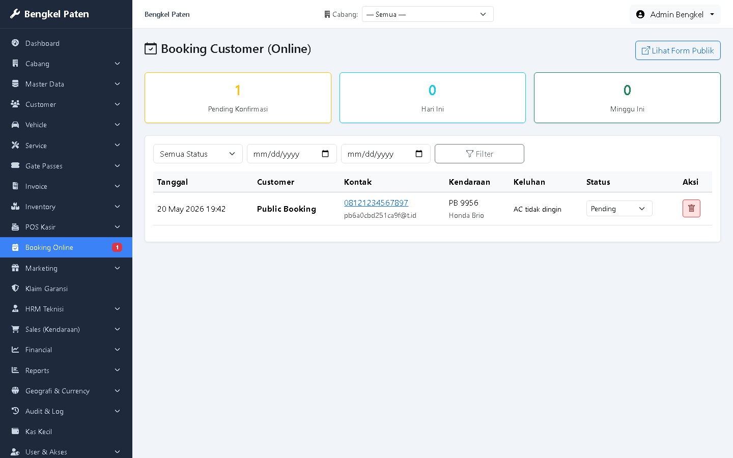
Task: Click the Bengkel Paten sidebar brand
Action: pyautogui.click(x=50, y=14)
